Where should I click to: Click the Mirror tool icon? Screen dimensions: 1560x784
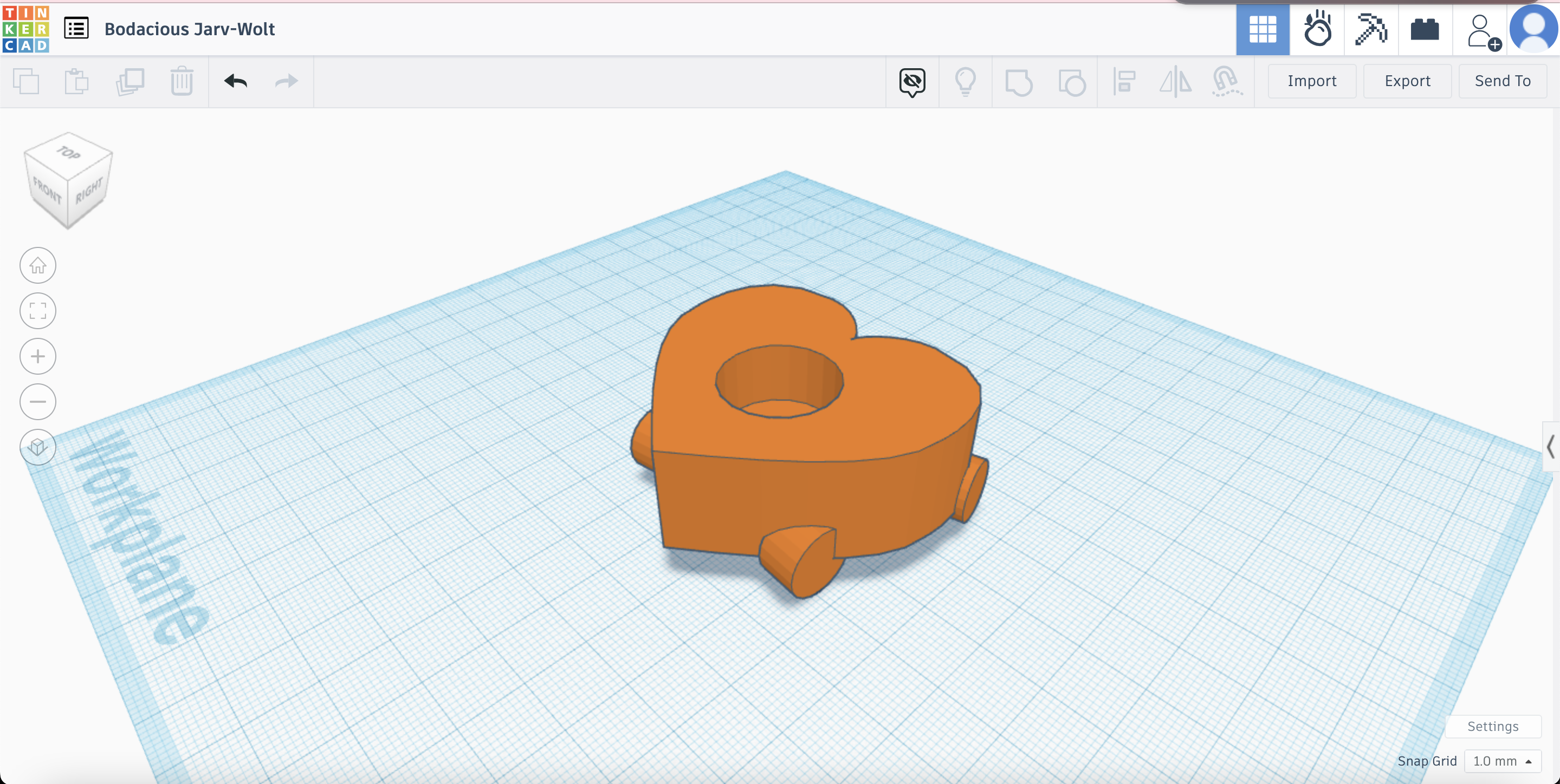click(x=1175, y=81)
